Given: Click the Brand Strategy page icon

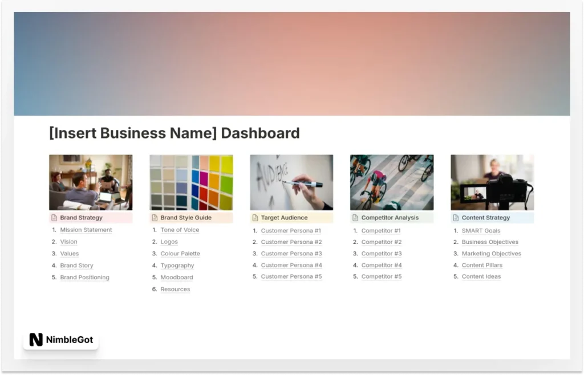Looking at the screenshot, I should tap(54, 218).
